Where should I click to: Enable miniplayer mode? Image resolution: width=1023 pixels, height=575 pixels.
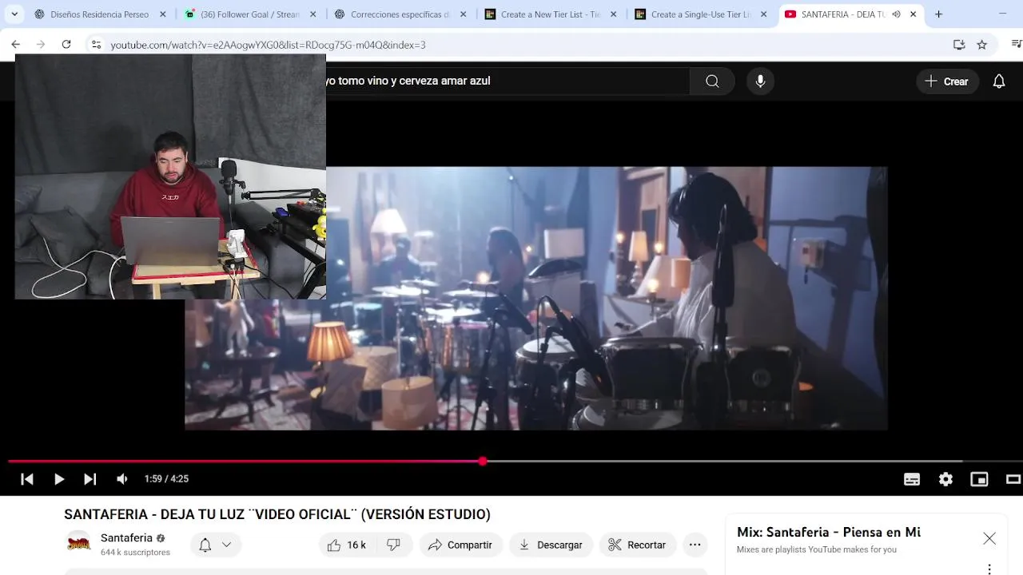tap(979, 479)
